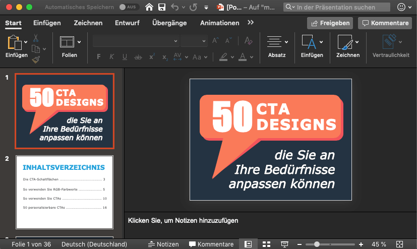The image size is (417, 249).
Task: Toggle superscript formatting
Action: tap(152, 57)
